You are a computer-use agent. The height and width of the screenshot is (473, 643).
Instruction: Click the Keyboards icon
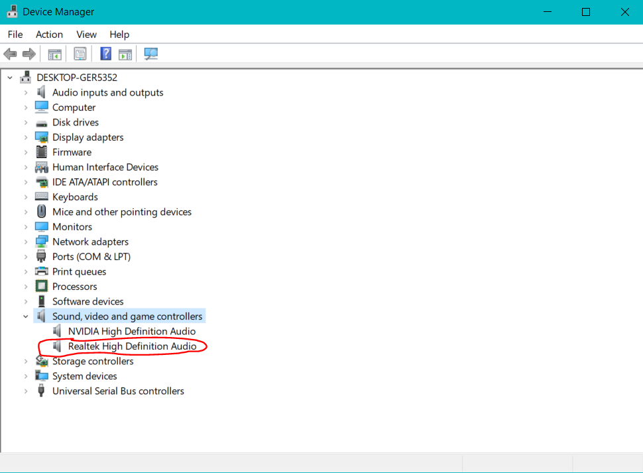[x=41, y=196]
